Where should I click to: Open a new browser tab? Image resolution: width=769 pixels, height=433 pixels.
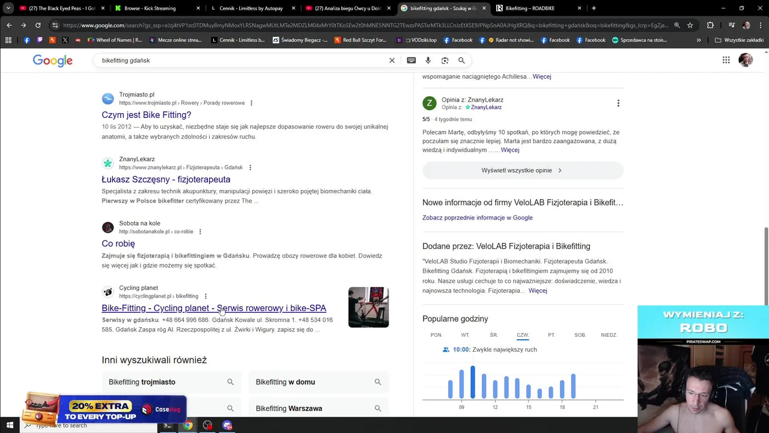pyautogui.click(x=594, y=8)
